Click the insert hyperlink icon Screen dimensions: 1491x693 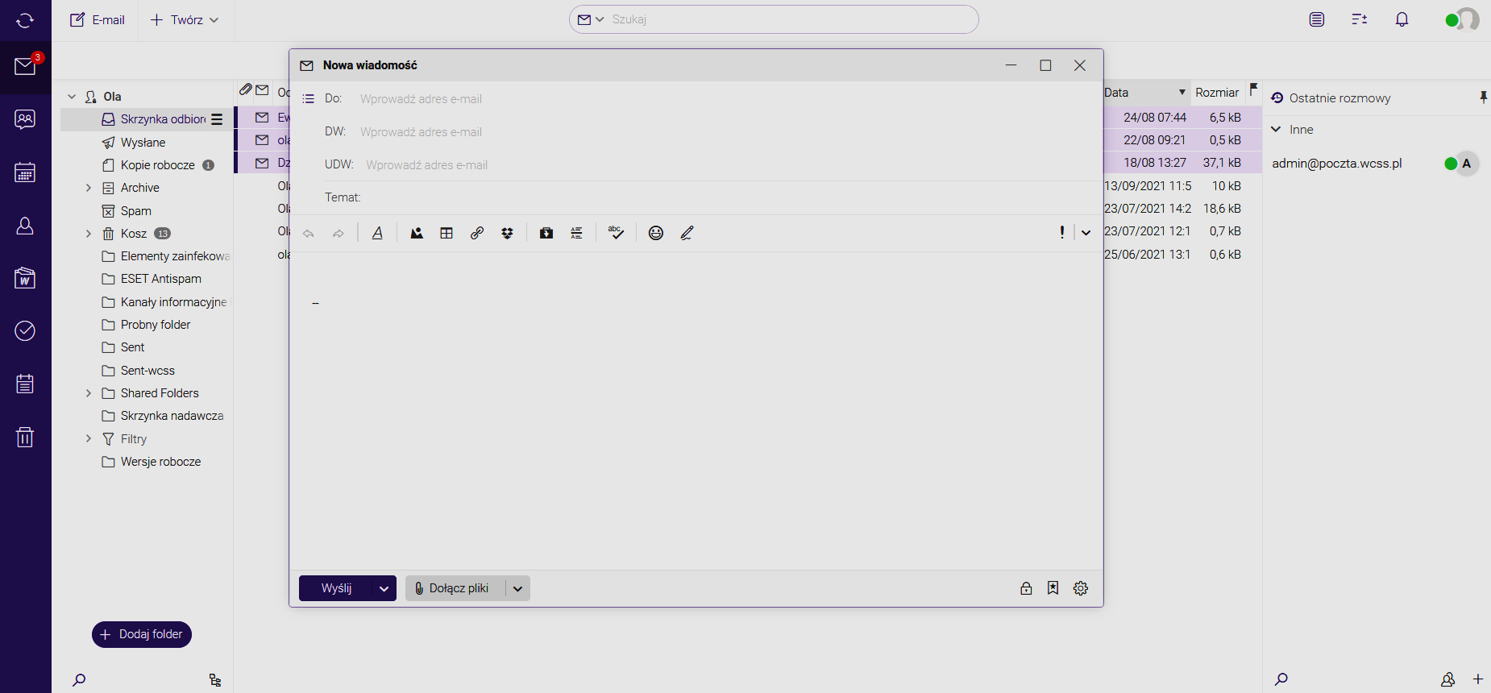click(x=477, y=233)
